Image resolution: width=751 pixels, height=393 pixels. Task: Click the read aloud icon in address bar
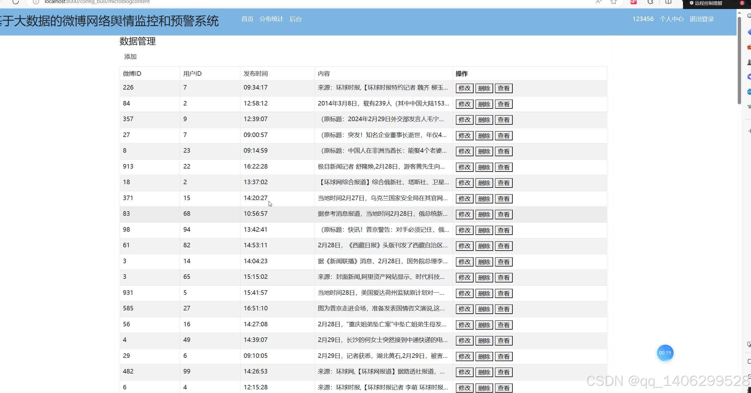(x=598, y=2)
